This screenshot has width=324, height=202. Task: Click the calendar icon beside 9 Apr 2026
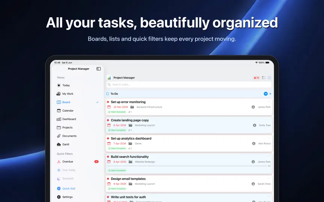click(x=109, y=184)
